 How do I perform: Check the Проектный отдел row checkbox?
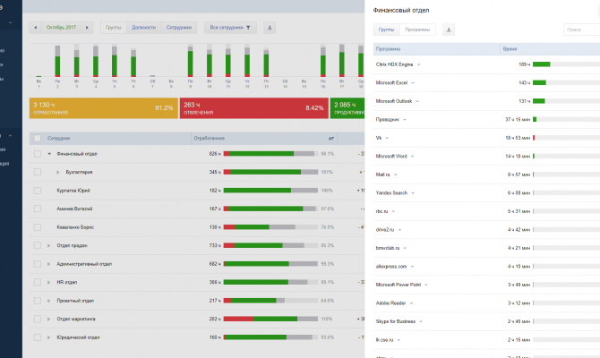point(37,301)
